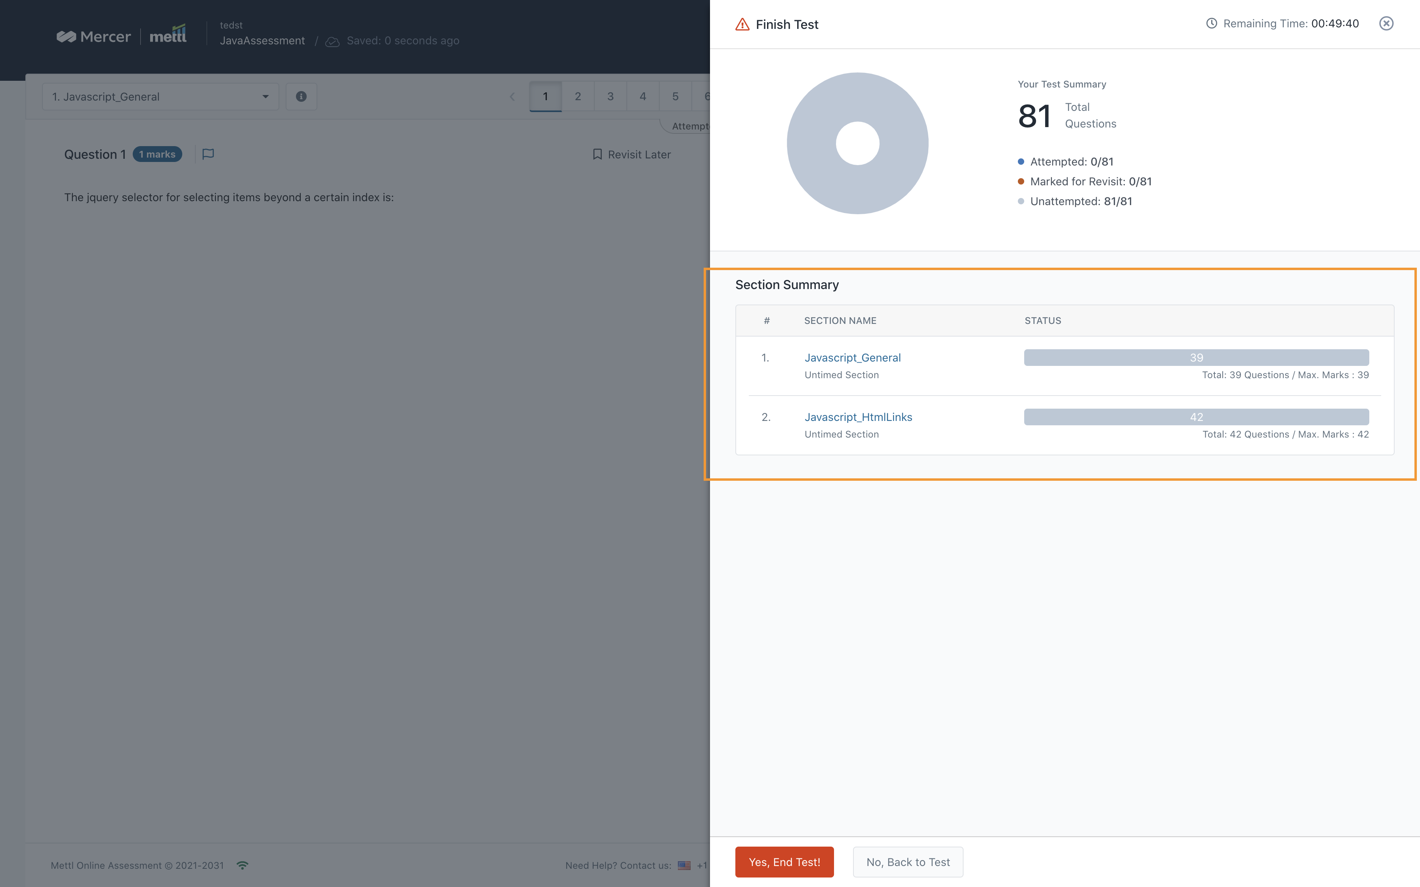The width and height of the screenshot is (1420, 887).
Task: Click the Mercer Mettl logo
Action: 122,35
